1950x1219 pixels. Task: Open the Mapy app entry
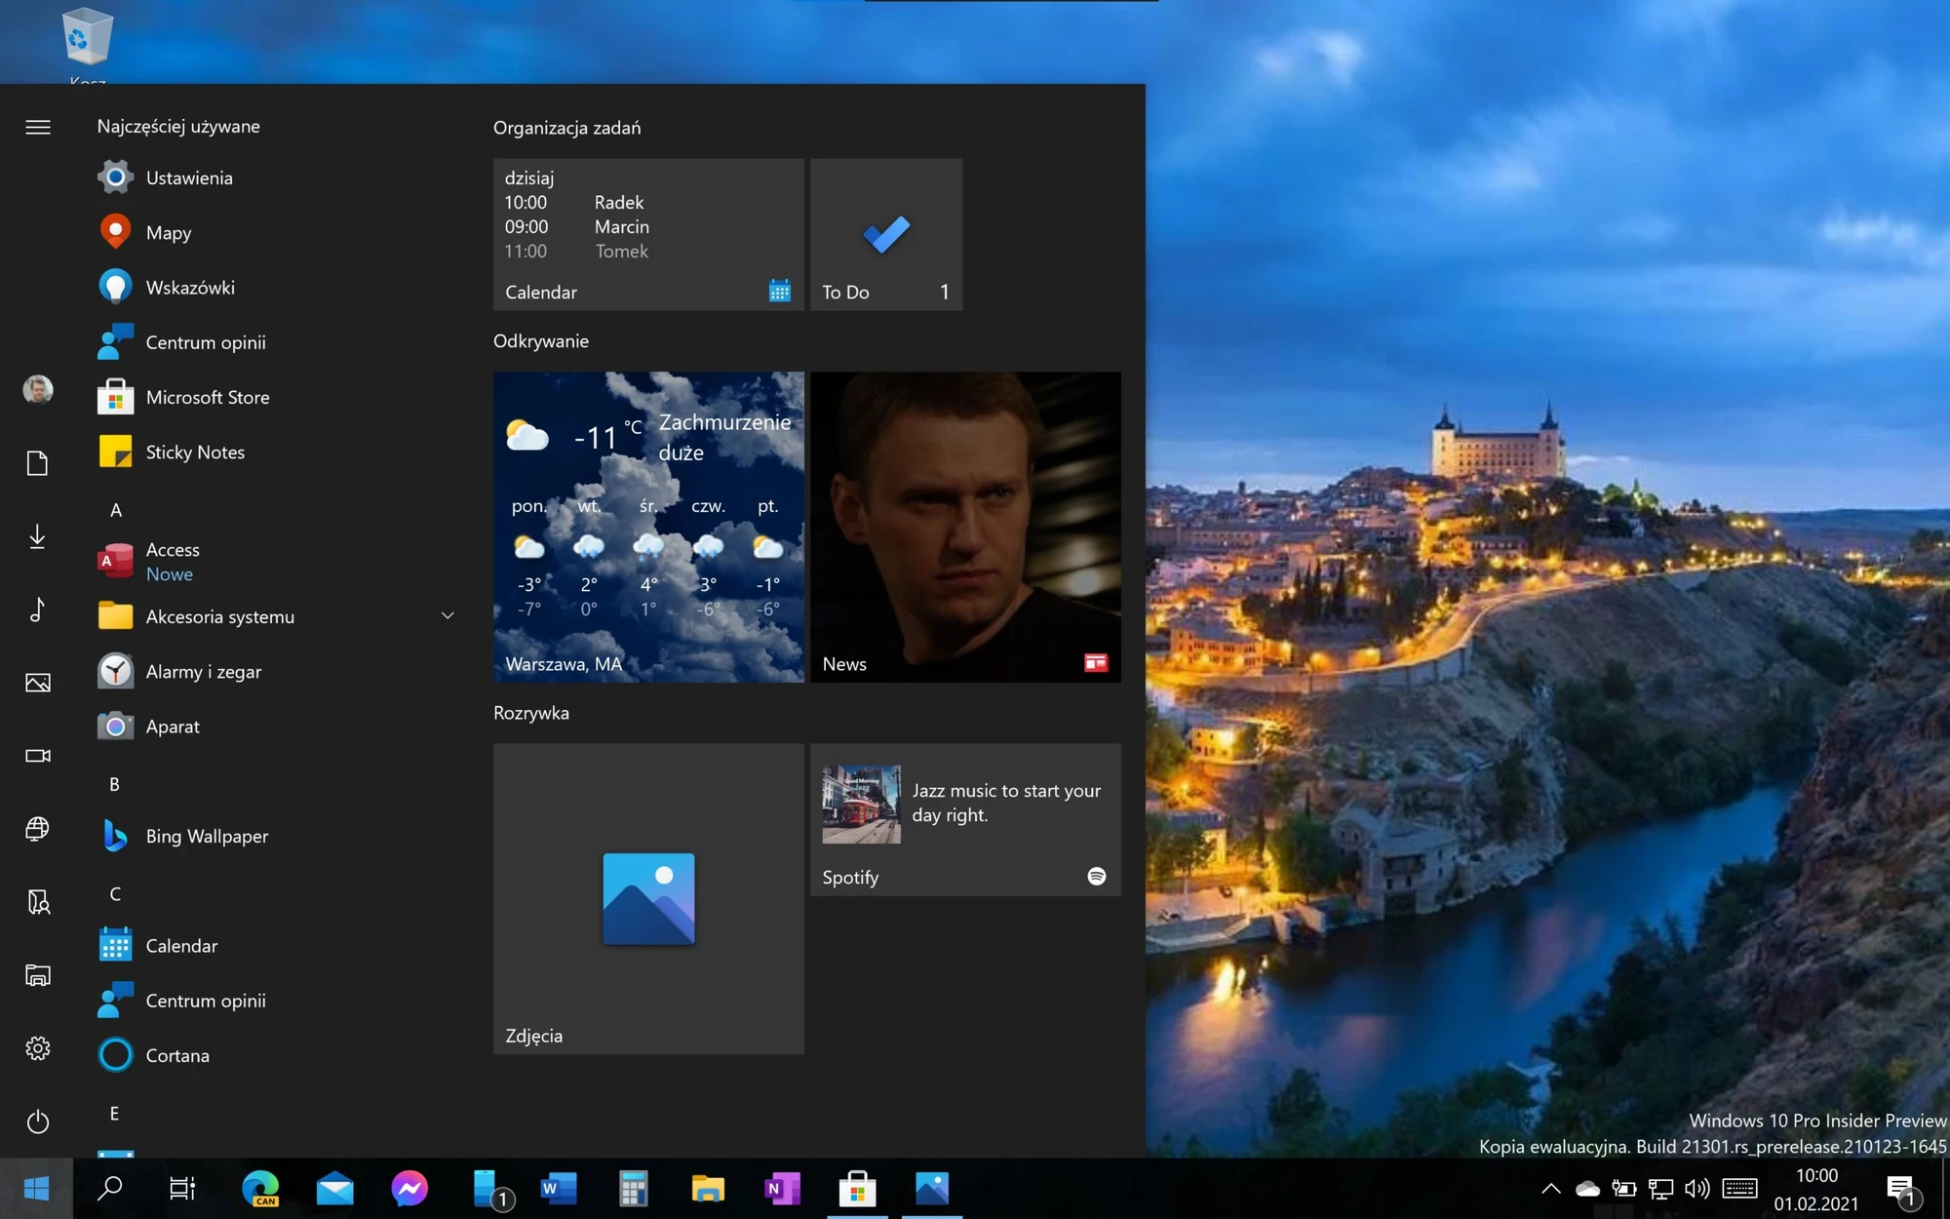pos(168,232)
